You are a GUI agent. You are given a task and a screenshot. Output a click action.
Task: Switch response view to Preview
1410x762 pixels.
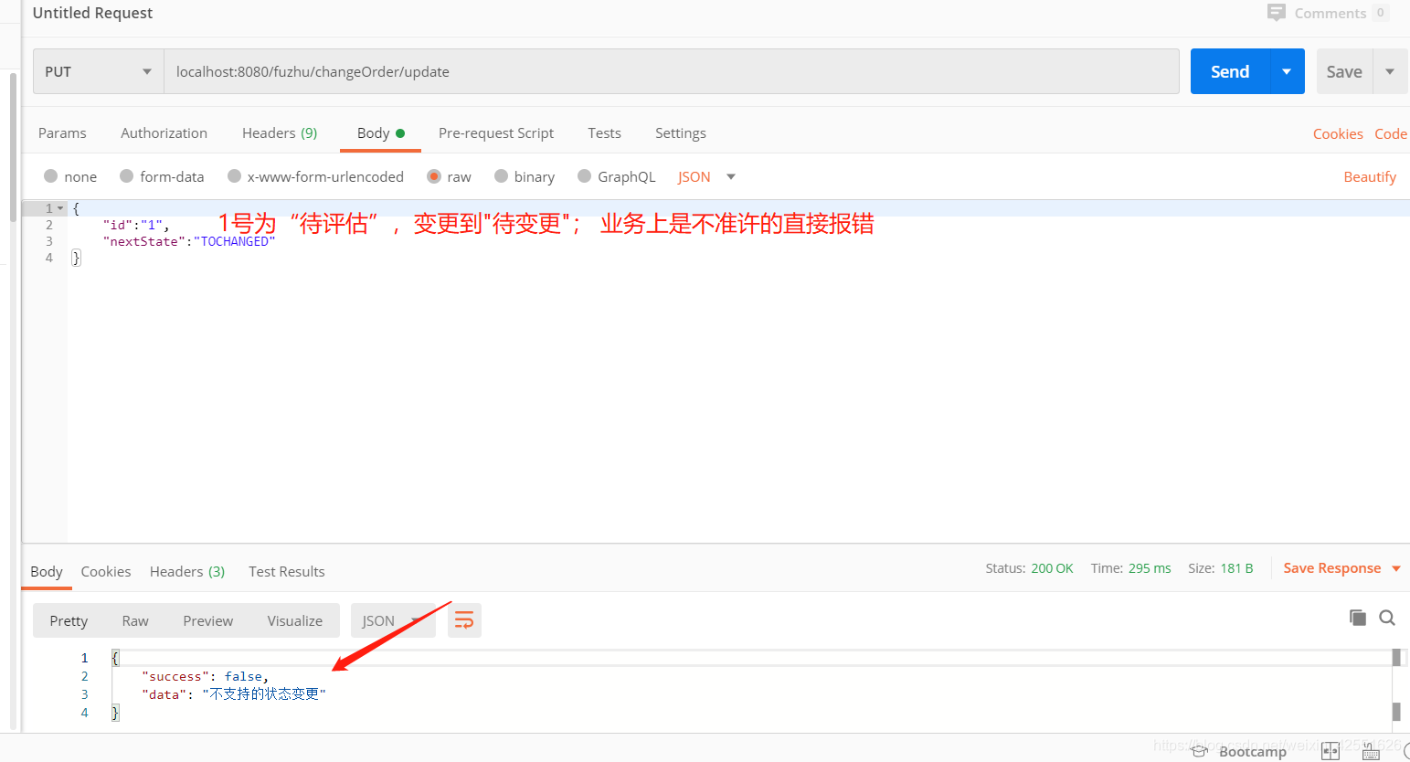[x=208, y=620]
